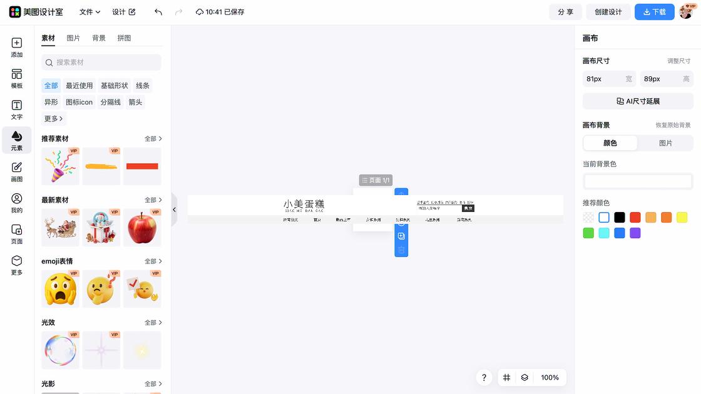The height and width of the screenshot is (394, 701).
Task: Select the 文字 text tool
Action: click(16, 110)
